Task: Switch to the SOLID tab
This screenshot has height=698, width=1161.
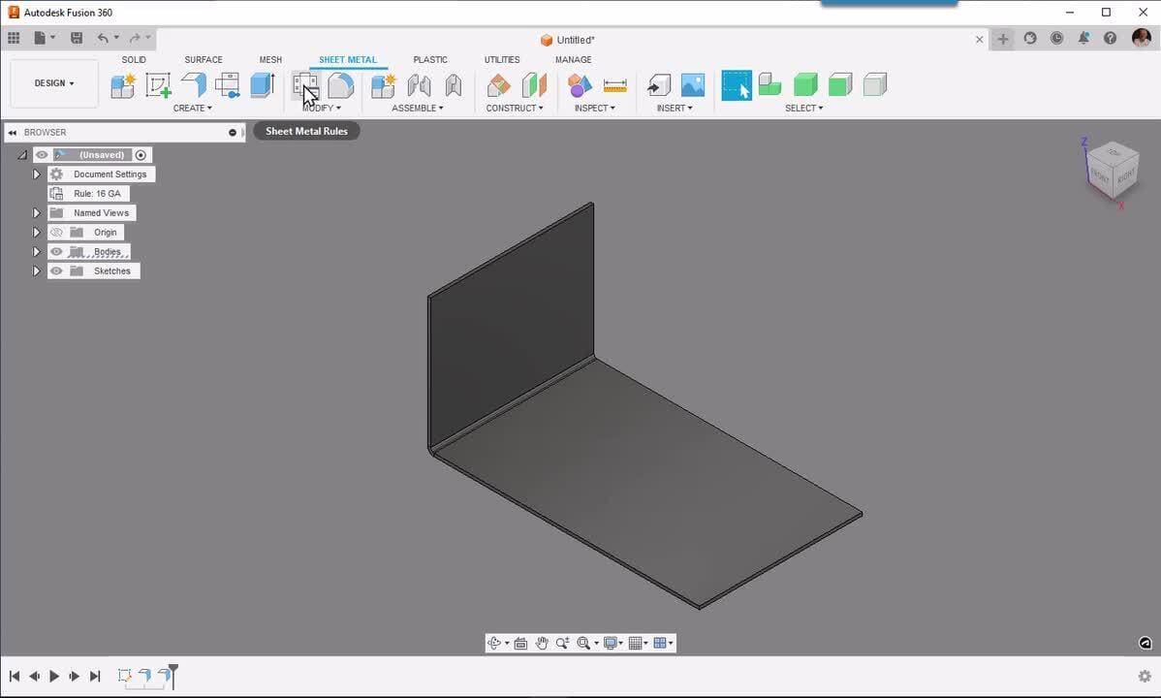Action: (x=134, y=59)
